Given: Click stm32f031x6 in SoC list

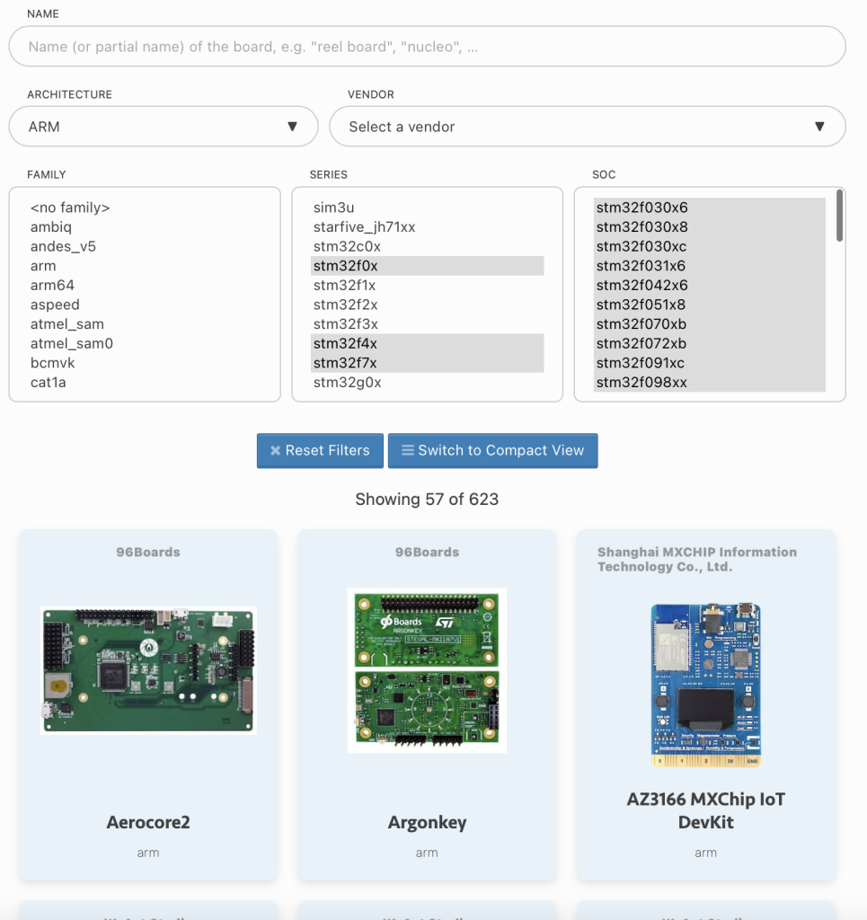Looking at the screenshot, I should [x=709, y=266].
